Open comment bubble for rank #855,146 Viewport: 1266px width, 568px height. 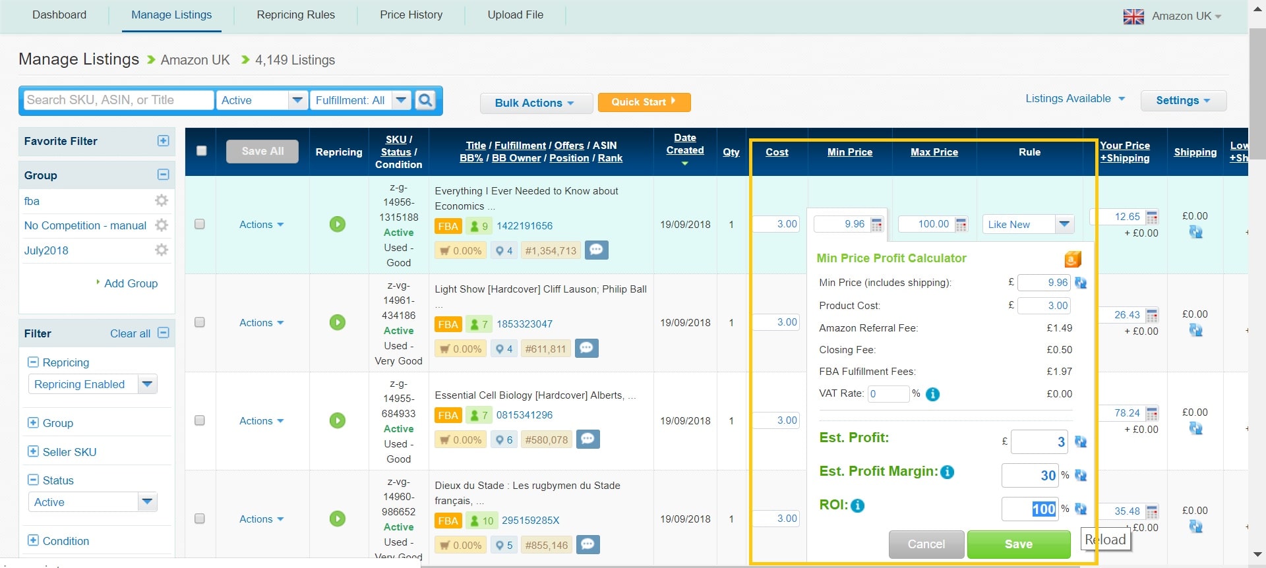pos(588,544)
